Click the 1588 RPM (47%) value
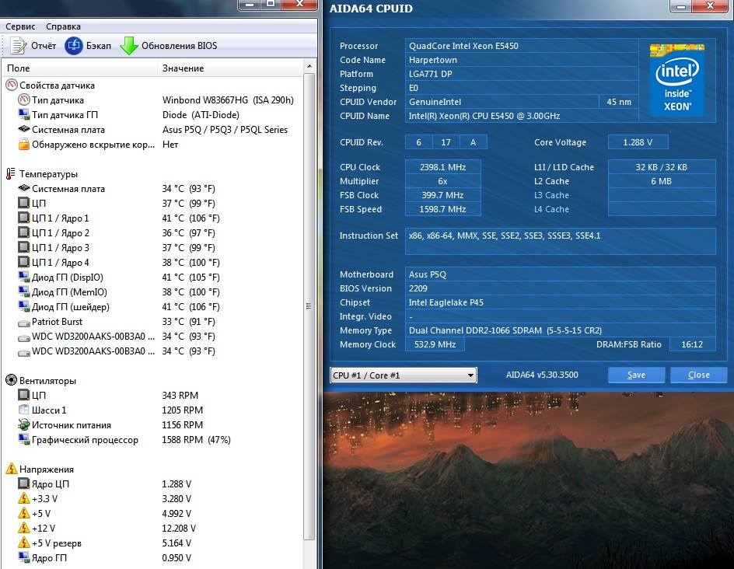This screenshot has height=569, width=734. [196, 440]
